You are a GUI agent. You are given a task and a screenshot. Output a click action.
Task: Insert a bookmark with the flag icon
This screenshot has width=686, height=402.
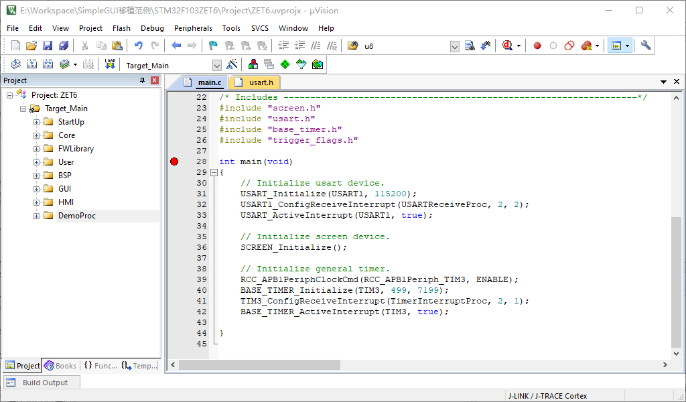coord(213,46)
